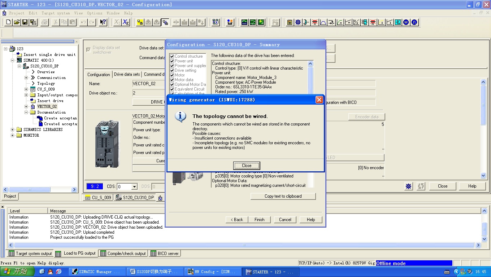Click the New project toolbar icon
The width and height of the screenshot is (491, 277).
click(x=9, y=22)
